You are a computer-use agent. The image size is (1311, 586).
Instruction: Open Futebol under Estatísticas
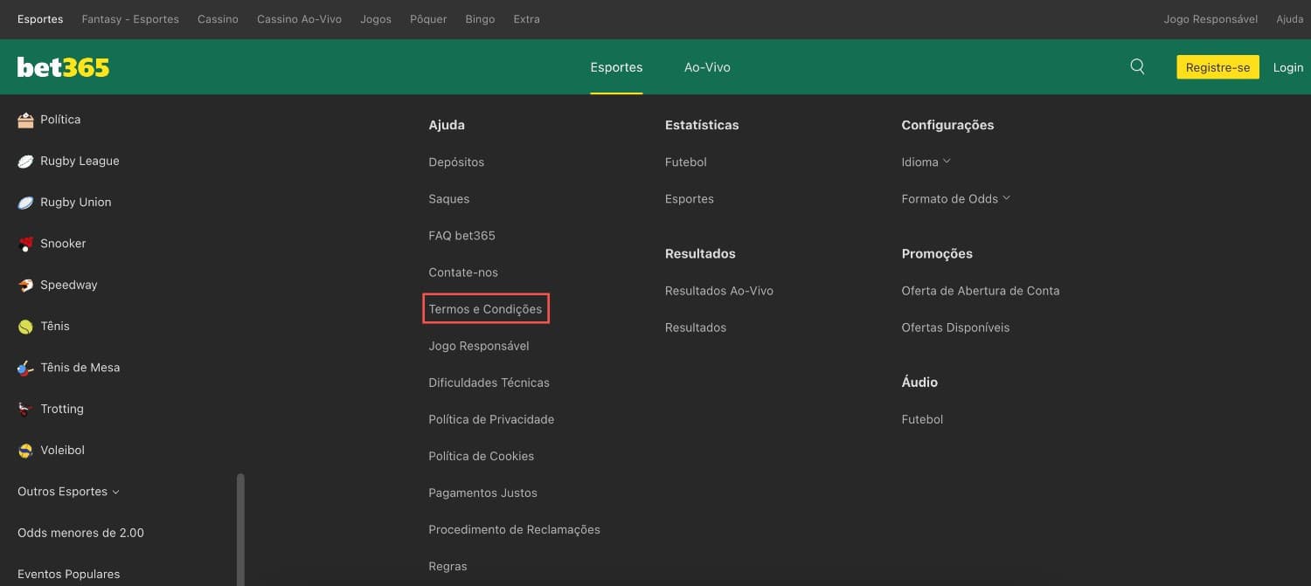tap(686, 162)
